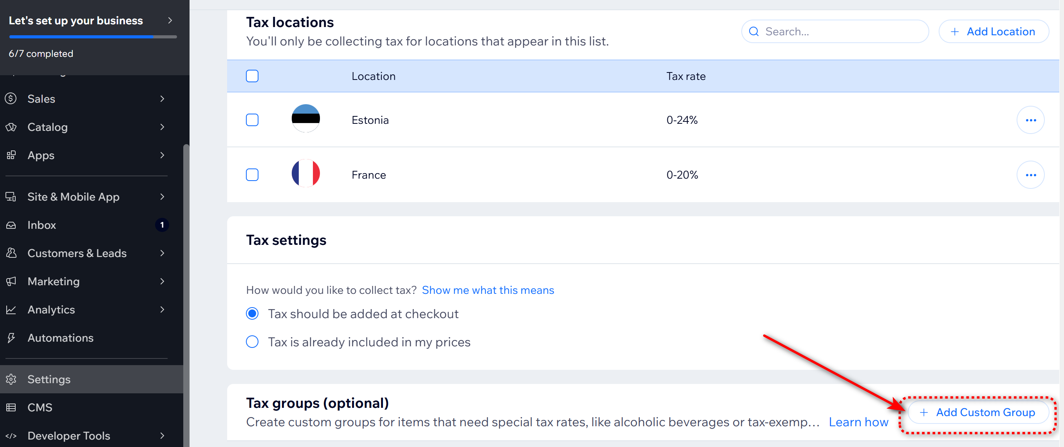Click the Automations lightning icon
Screen dimensions: 1064x447
[x=11, y=338]
